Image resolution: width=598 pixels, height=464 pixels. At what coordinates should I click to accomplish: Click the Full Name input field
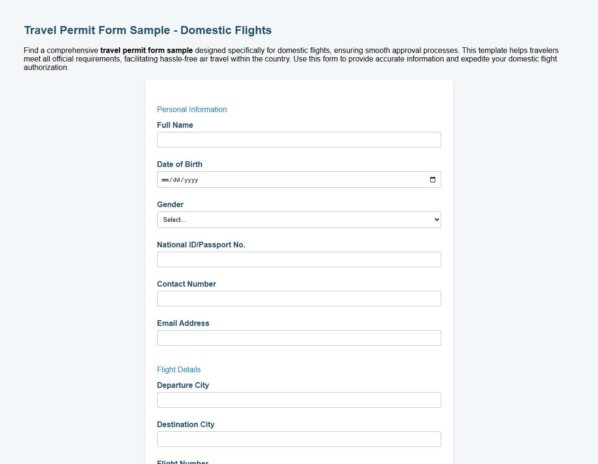pyautogui.click(x=299, y=140)
